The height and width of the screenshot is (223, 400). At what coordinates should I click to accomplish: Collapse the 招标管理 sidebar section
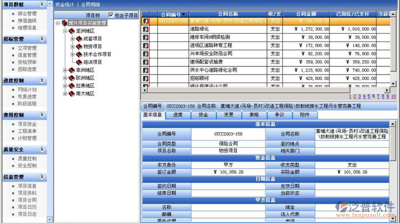click(42, 39)
